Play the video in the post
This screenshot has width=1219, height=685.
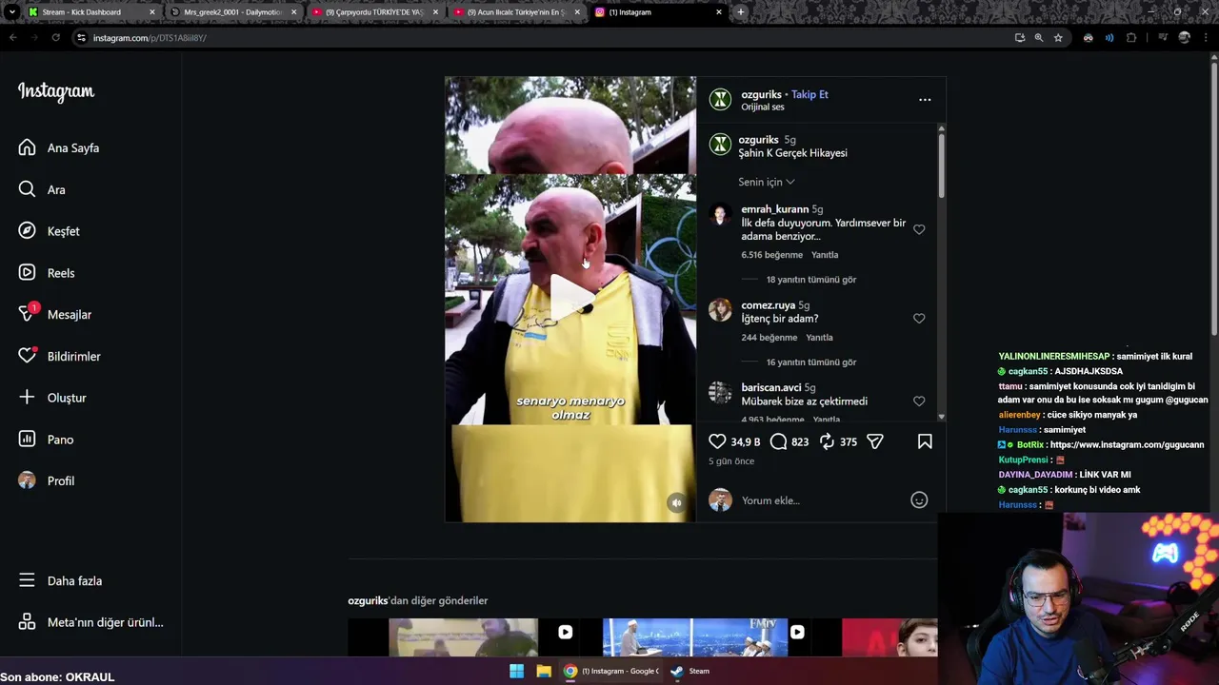[570, 298]
